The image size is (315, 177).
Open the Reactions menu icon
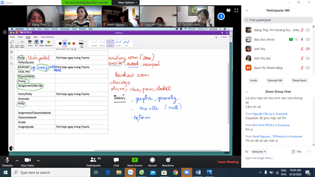point(168,160)
